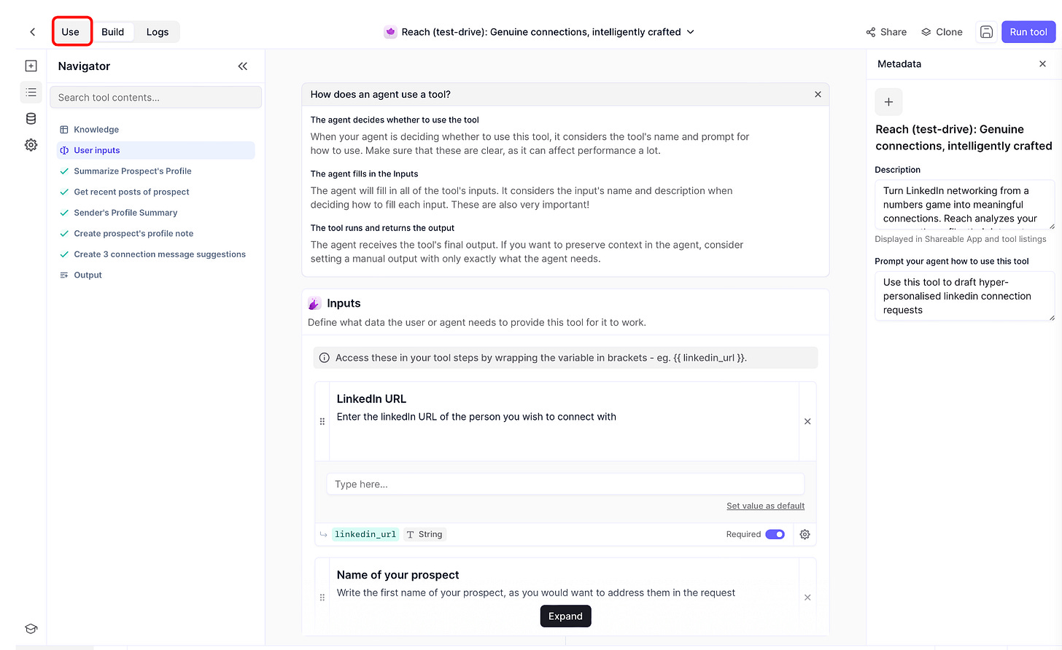Image resolution: width=1062 pixels, height=650 pixels.
Task: Open the linkedin_url input settings gear
Action: 805,534
